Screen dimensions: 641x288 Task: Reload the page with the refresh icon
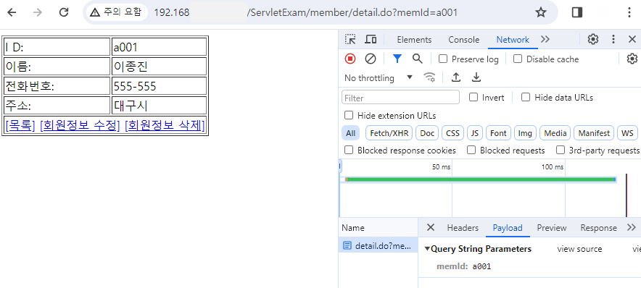64,12
